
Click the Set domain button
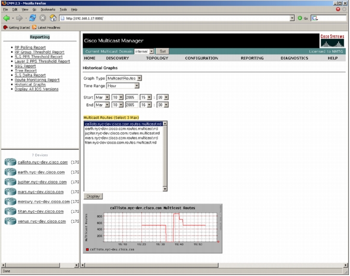(163, 51)
